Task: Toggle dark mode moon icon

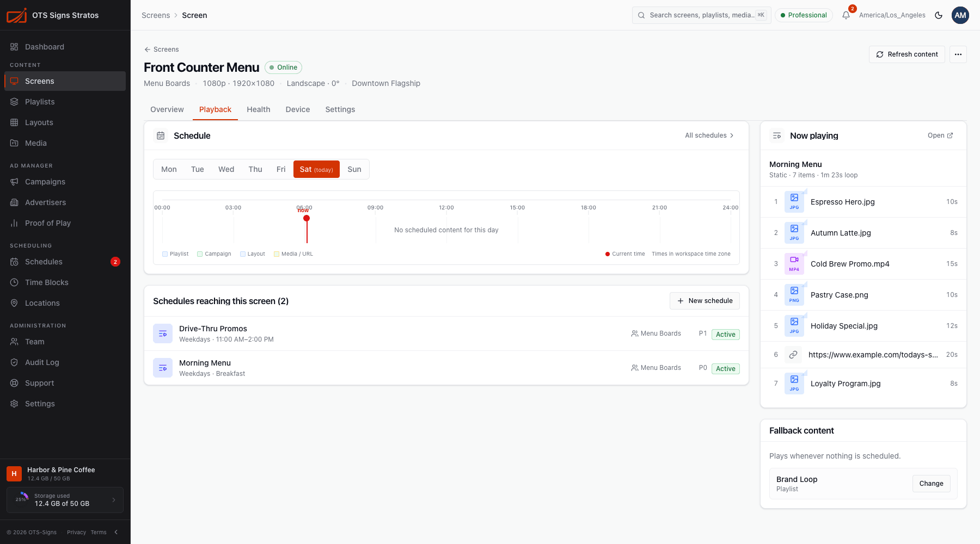Action: (939, 15)
